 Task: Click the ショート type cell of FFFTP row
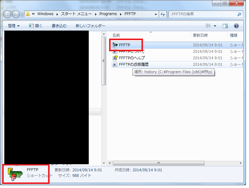tap(236, 45)
